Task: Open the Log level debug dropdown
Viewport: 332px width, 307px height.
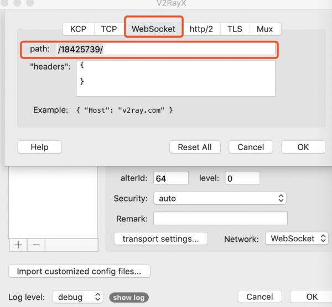Action: pos(77,297)
